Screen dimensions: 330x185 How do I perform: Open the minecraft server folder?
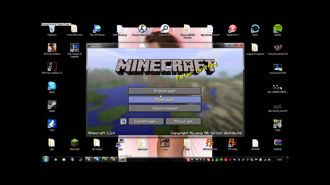tap(75, 31)
